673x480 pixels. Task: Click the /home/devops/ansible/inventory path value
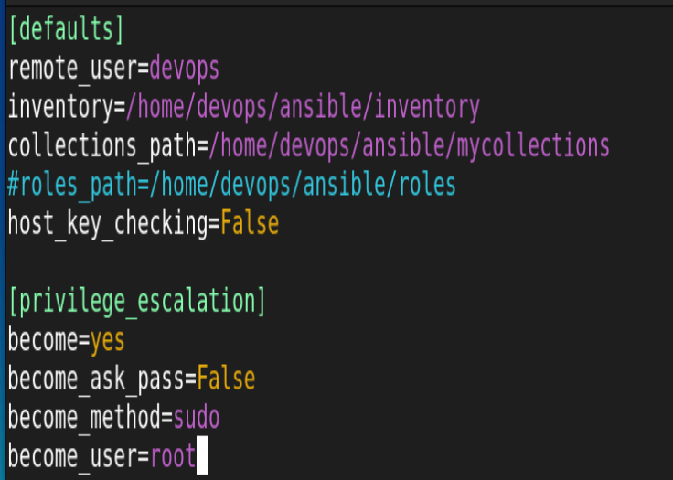pos(303,107)
